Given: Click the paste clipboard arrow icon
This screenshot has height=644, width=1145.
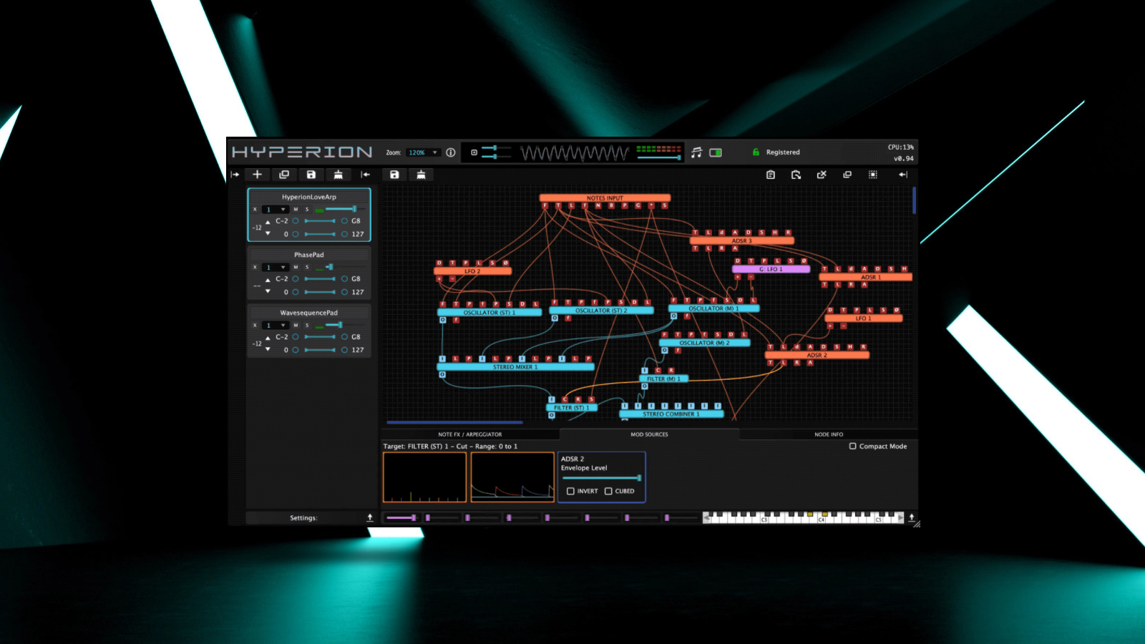Looking at the screenshot, I should pyautogui.click(x=796, y=175).
